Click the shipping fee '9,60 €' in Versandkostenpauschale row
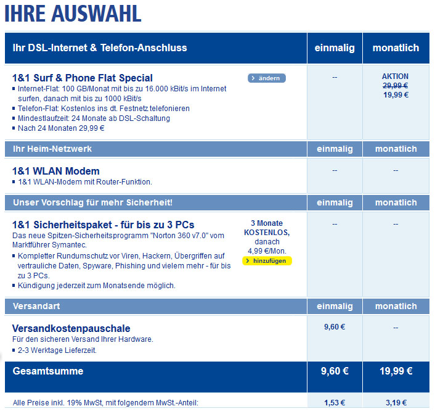The height and width of the screenshot is (414, 435). click(335, 327)
